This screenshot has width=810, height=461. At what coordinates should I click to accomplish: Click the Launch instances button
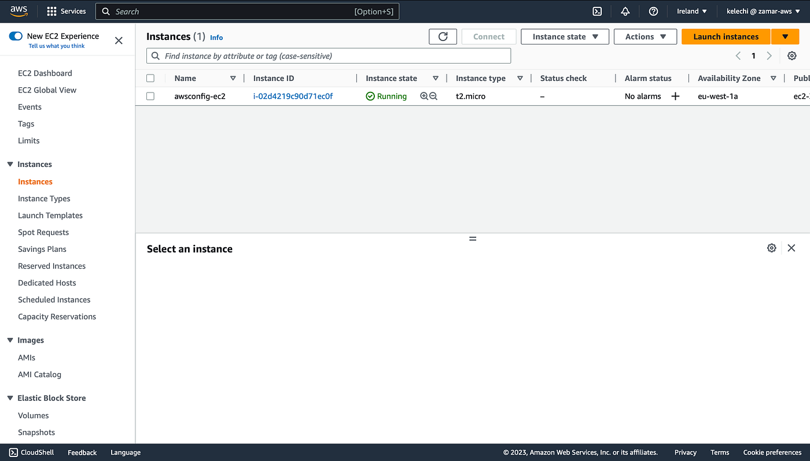[x=726, y=36]
